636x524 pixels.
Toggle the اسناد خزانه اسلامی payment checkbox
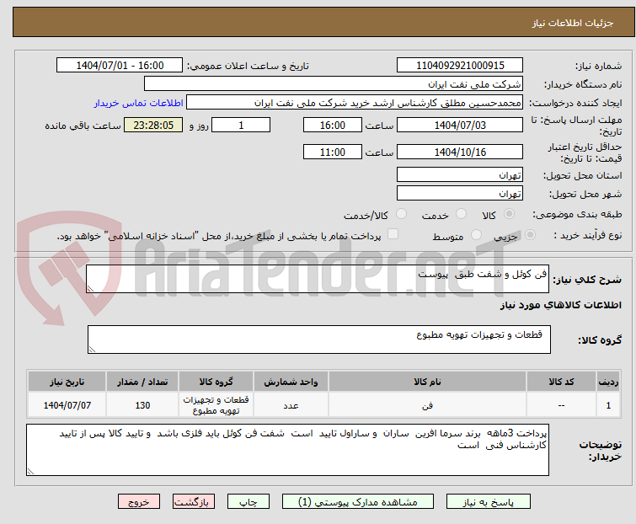[x=393, y=234]
